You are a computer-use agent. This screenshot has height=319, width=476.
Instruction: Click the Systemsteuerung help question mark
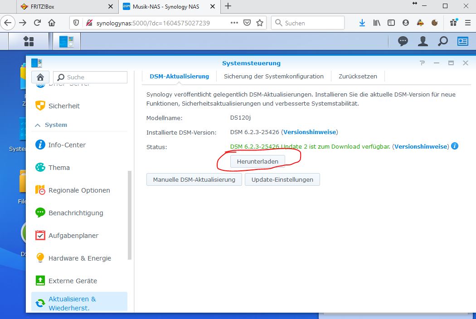[x=422, y=63]
